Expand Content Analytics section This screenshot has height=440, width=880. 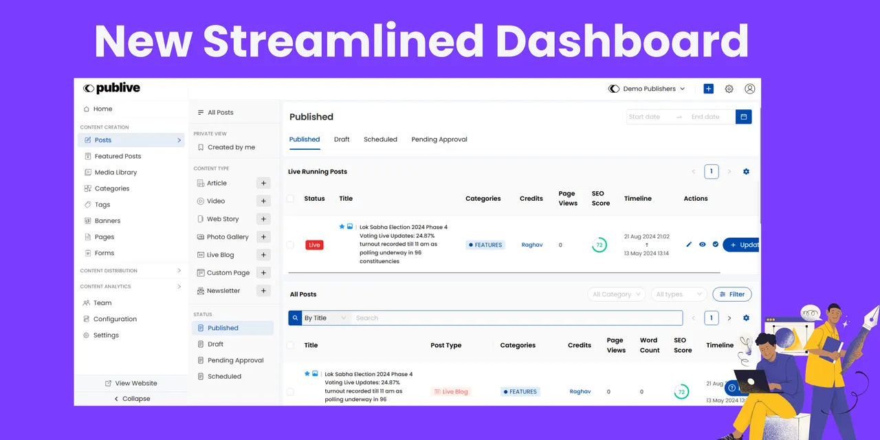[131, 287]
